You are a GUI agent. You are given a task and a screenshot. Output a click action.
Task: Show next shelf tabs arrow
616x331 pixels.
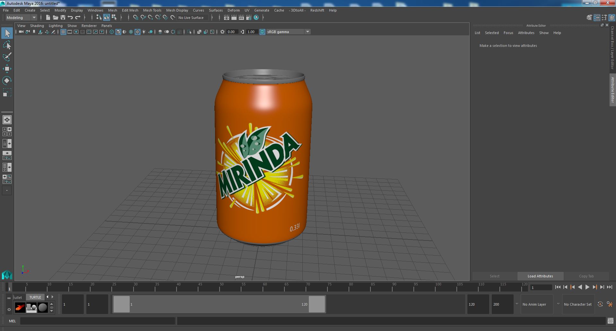point(53,297)
